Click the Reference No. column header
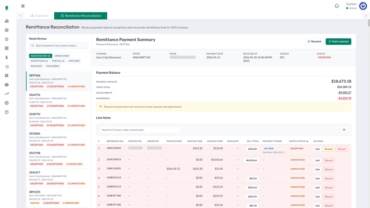Image resolution: width=370 pixels, height=208 pixels. coord(115,141)
